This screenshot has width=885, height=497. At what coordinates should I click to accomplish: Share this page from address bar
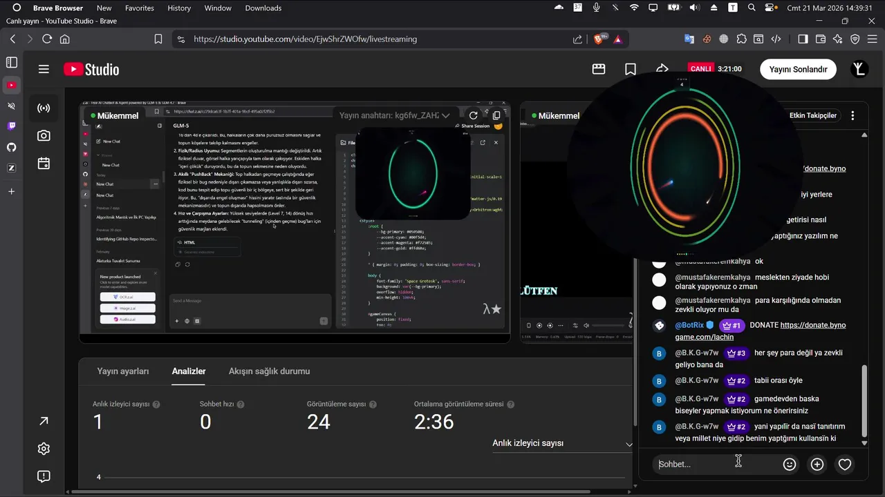[577, 39]
